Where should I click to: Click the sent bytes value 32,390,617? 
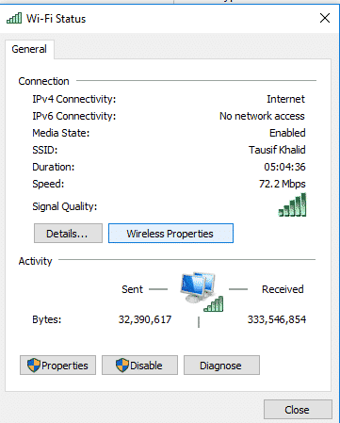point(145,319)
